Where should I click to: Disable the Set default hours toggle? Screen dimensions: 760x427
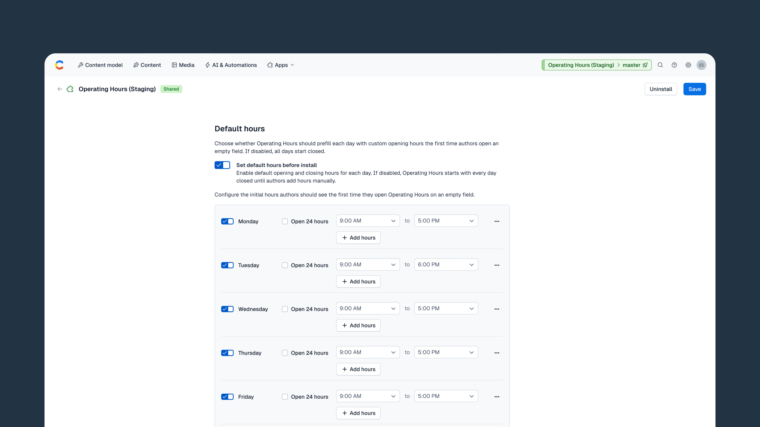[x=222, y=165]
